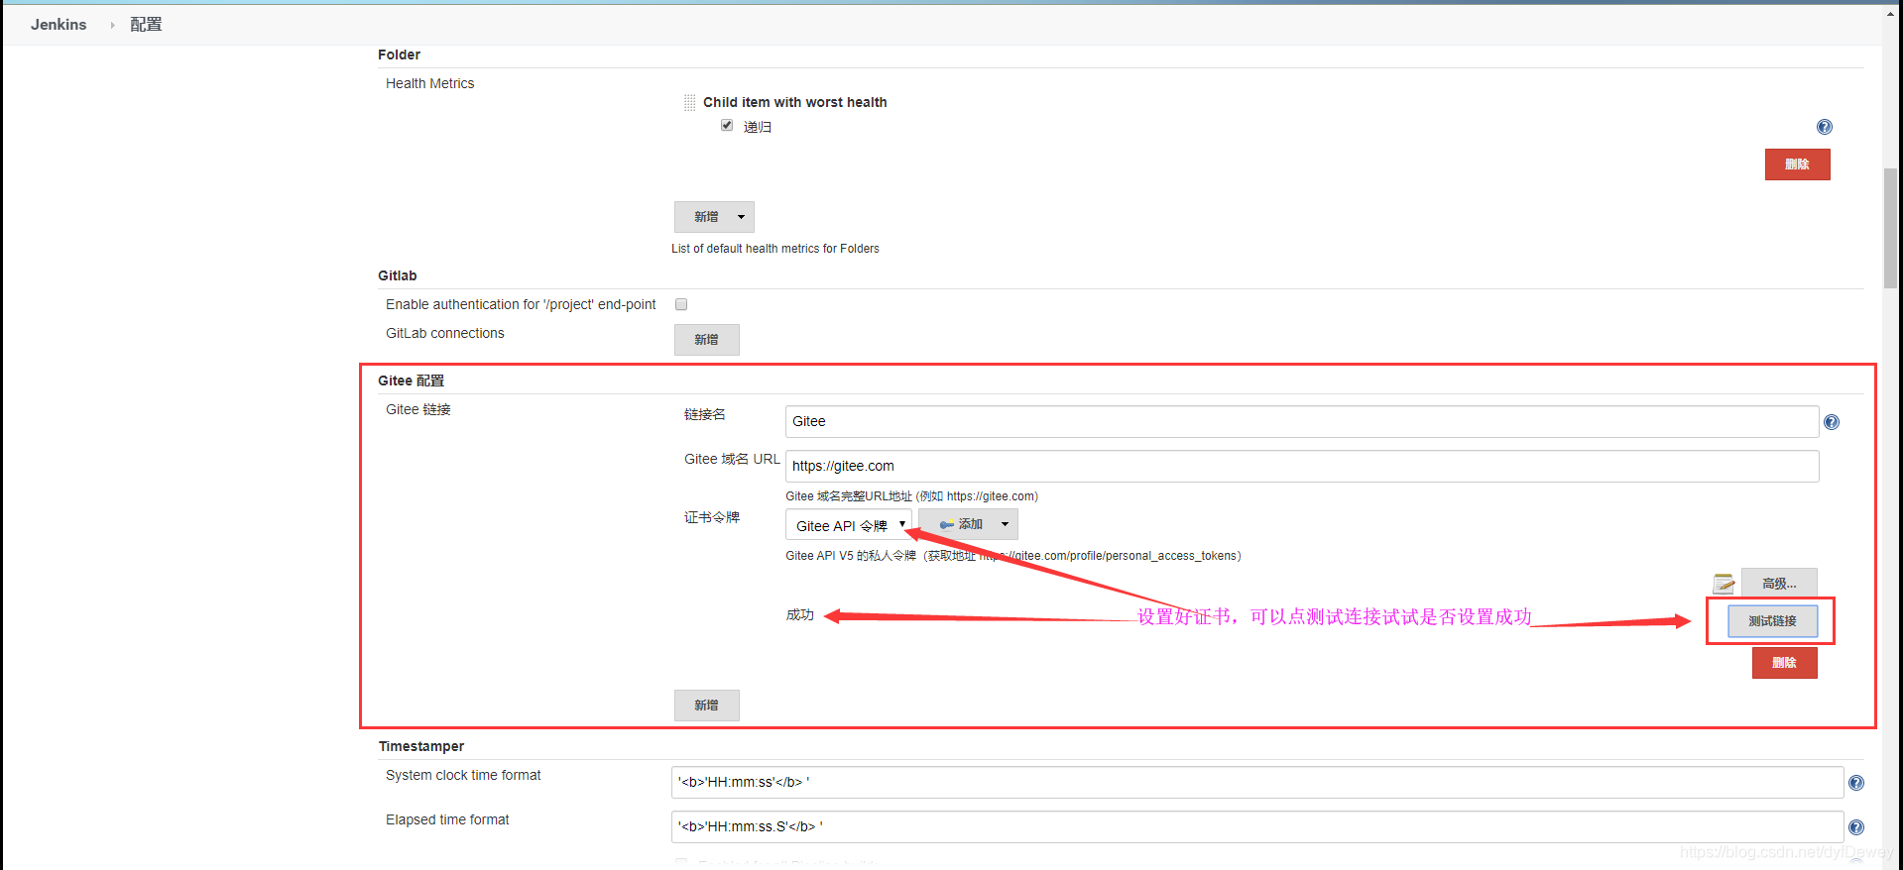This screenshot has width=1903, height=870.
Task: Click 测试链接 to test Gitee connection
Action: [1772, 621]
